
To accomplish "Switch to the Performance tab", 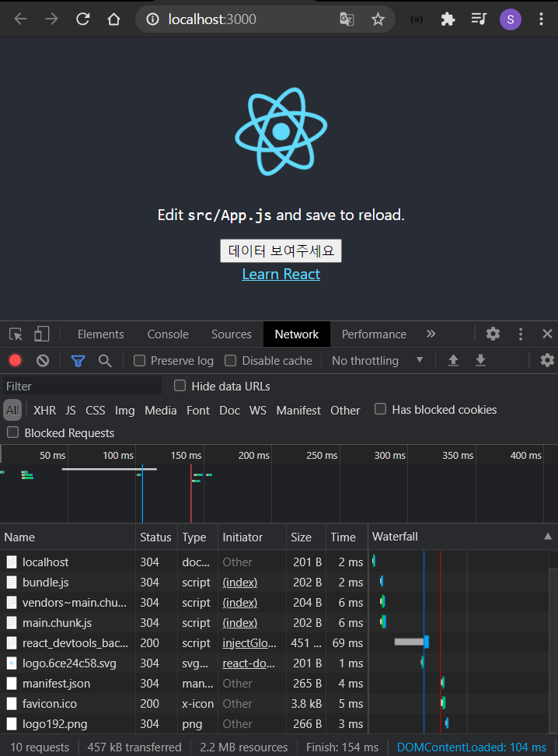I will tap(374, 334).
